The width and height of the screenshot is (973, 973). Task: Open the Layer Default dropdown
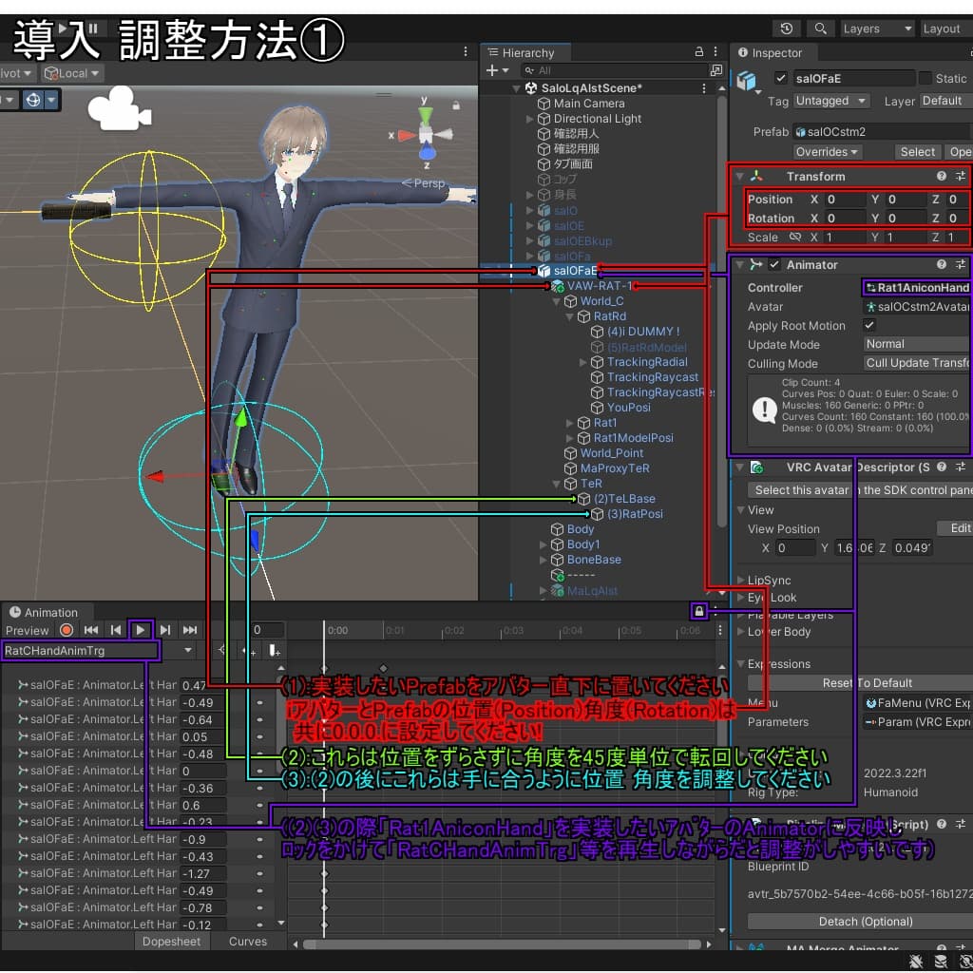click(x=945, y=101)
